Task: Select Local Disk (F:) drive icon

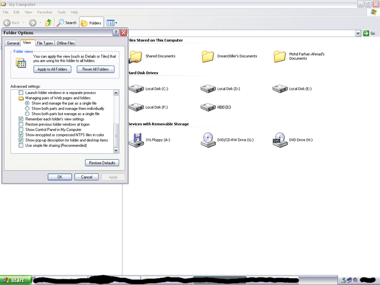Action: (136, 107)
